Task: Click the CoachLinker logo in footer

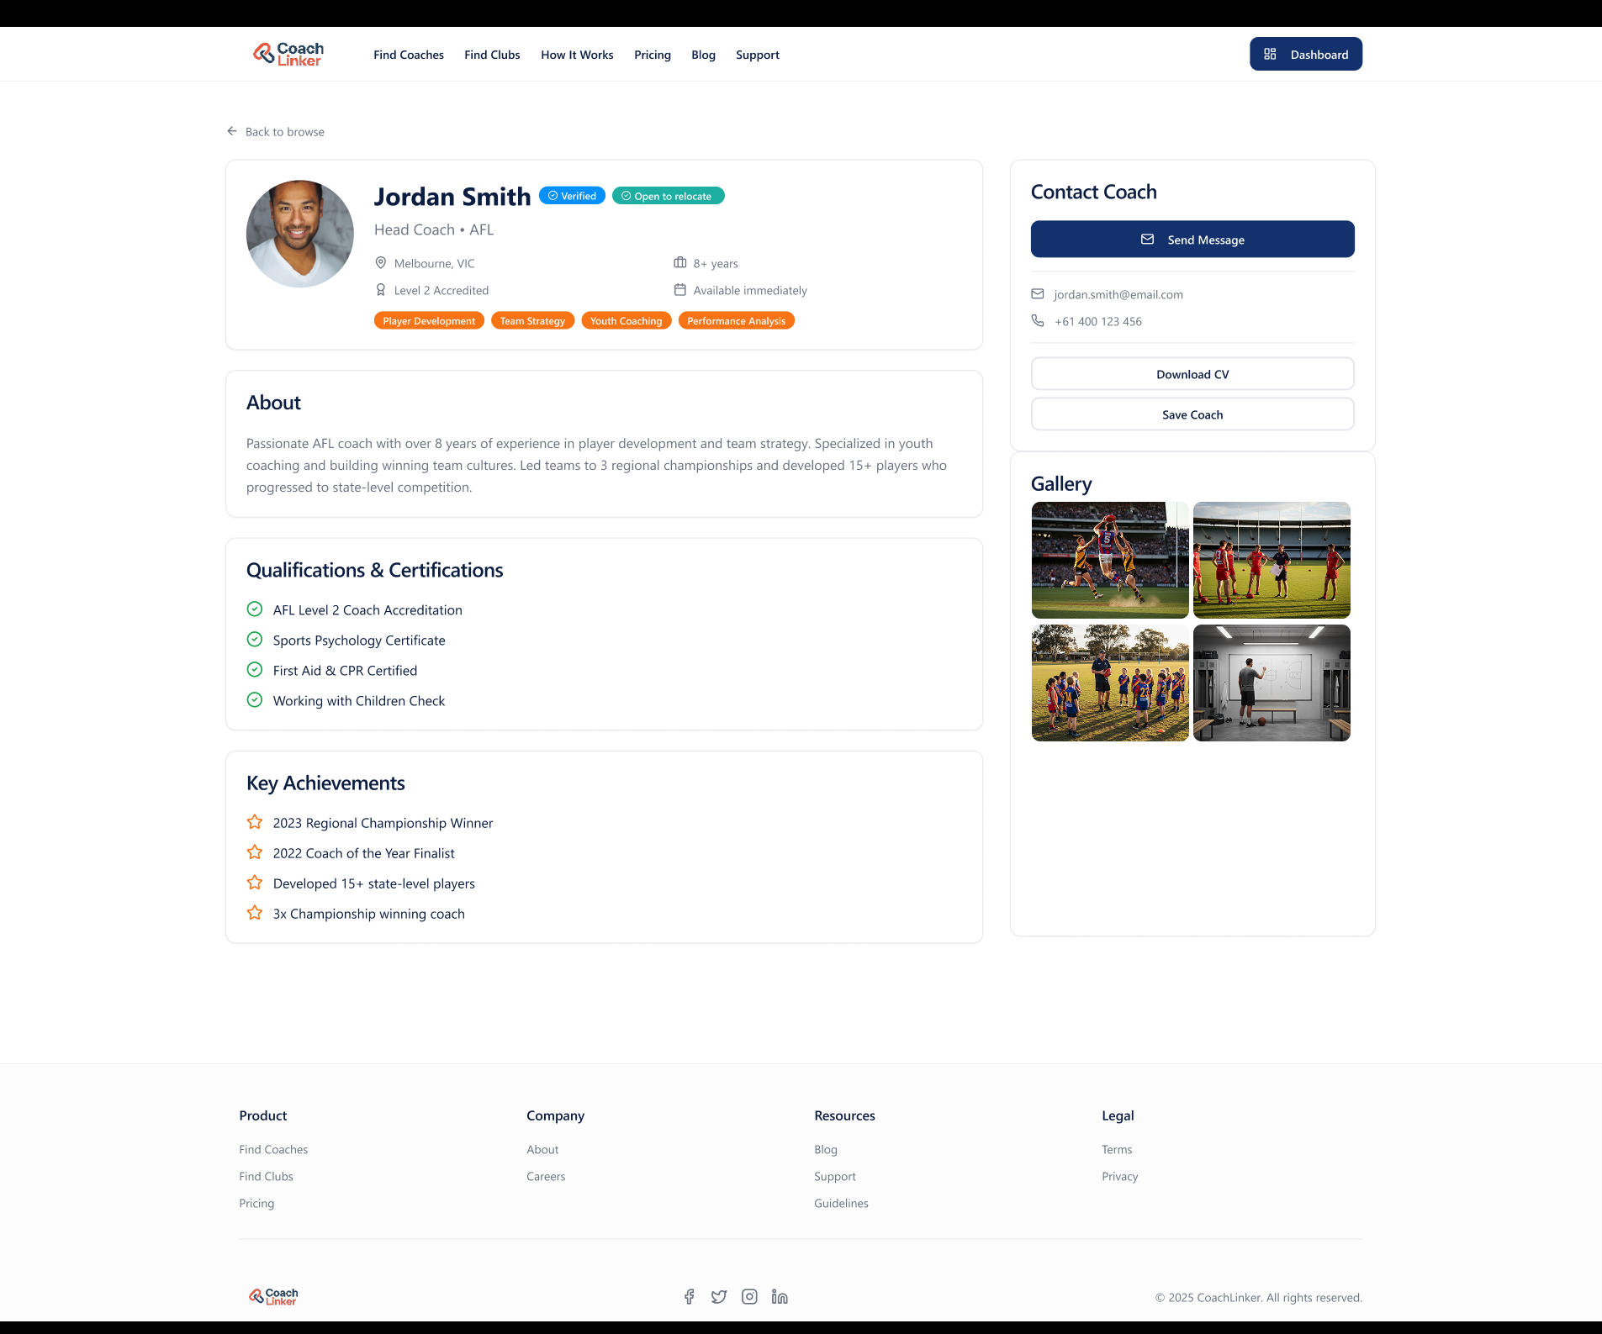Action: tap(273, 1297)
